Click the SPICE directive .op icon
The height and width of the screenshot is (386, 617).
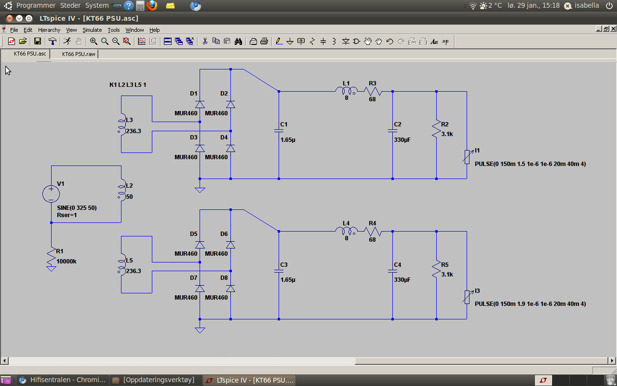(445, 41)
